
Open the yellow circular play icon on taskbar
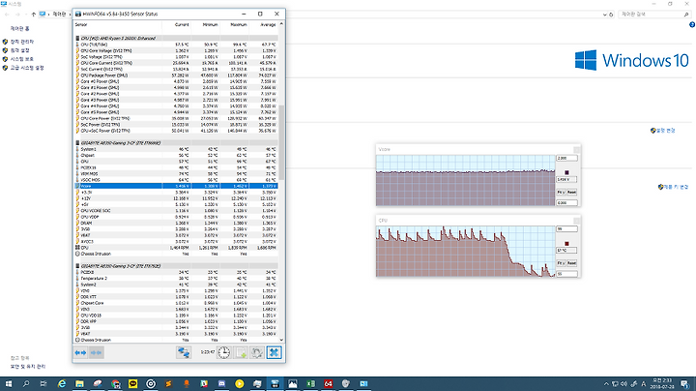(x=240, y=384)
